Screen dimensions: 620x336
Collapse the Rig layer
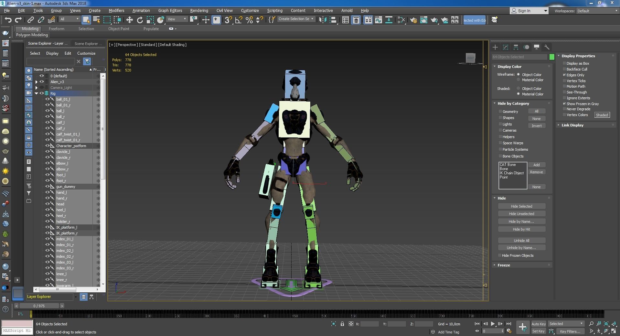[37, 93]
